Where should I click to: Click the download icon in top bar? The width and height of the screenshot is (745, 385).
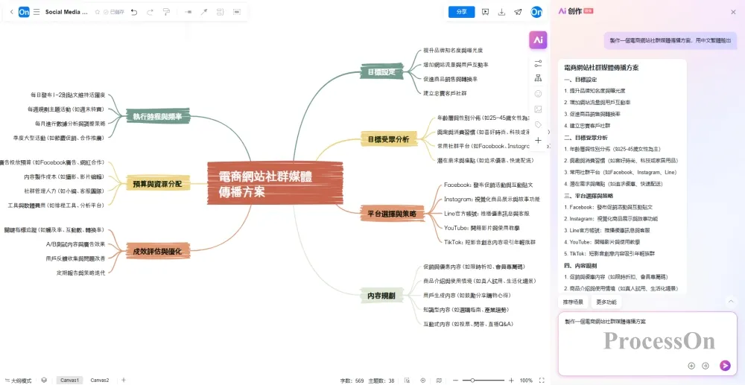[x=501, y=12]
